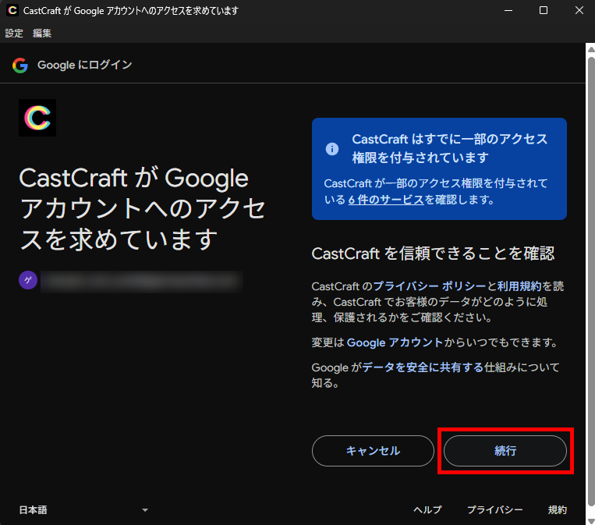
Task: Open the 利用規約 link
Action: 519,286
